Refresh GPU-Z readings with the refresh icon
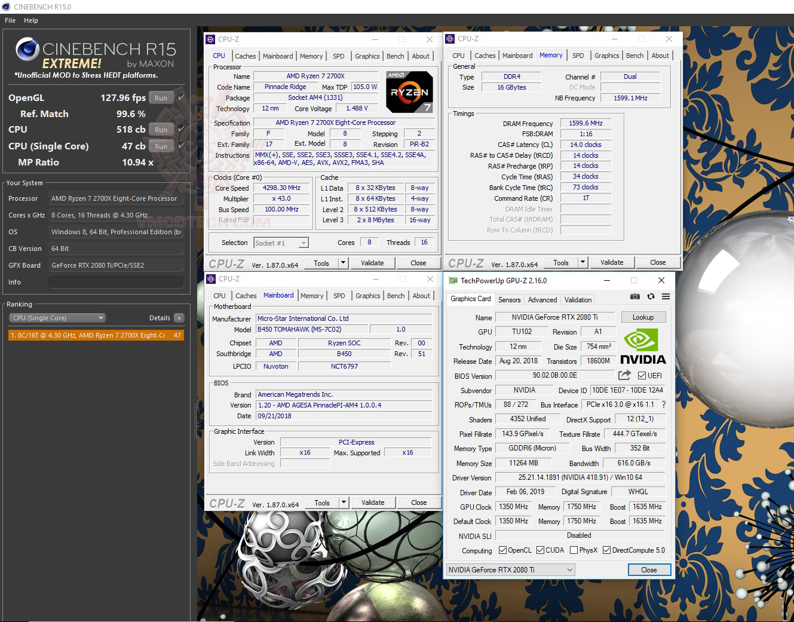This screenshot has height=622, width=794. point(651,296)
